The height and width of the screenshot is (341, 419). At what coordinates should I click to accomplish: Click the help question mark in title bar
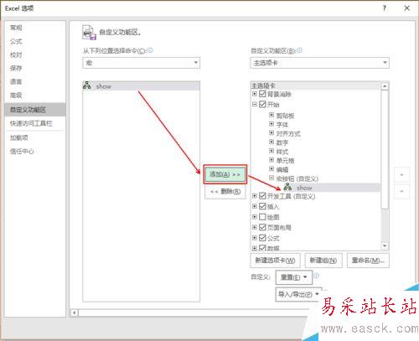click(x=385, y=8)
